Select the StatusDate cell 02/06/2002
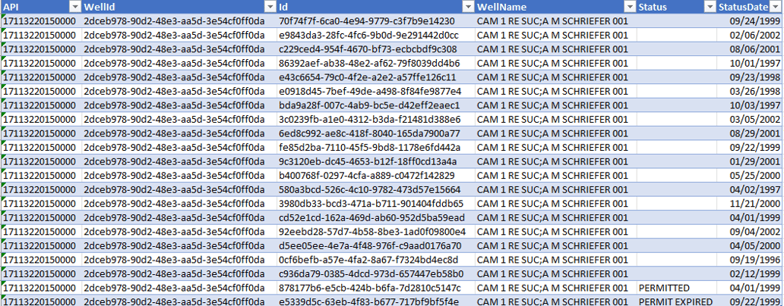This screenshot has height=306, width=784. 750,35
